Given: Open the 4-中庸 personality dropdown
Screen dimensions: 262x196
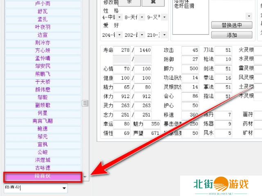Looking at the screenshot, I should tap(119, 17).
